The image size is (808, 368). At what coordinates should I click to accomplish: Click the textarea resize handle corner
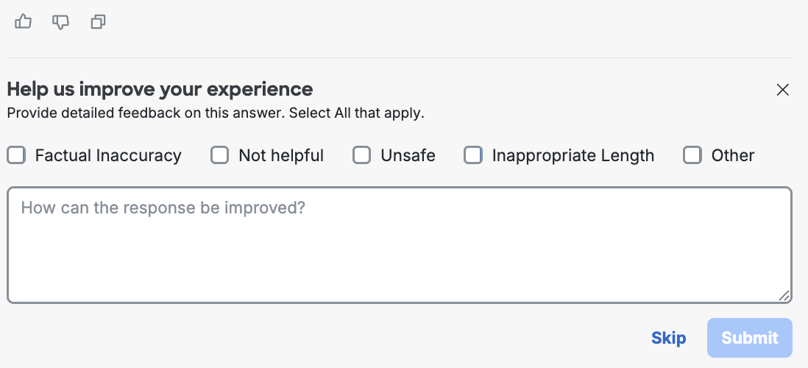(784, 296)
